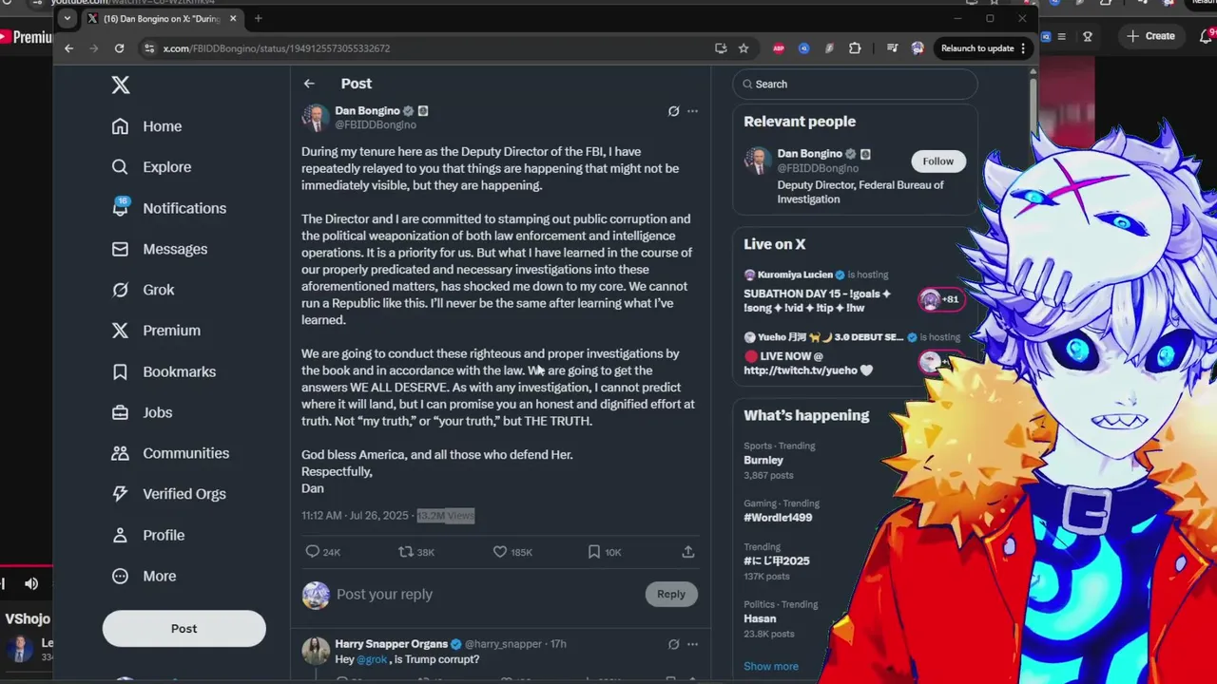Screen dimensions: 1217x684
Task: Open Dan Bongino's avatar in the post
Action: pos(315,117)
